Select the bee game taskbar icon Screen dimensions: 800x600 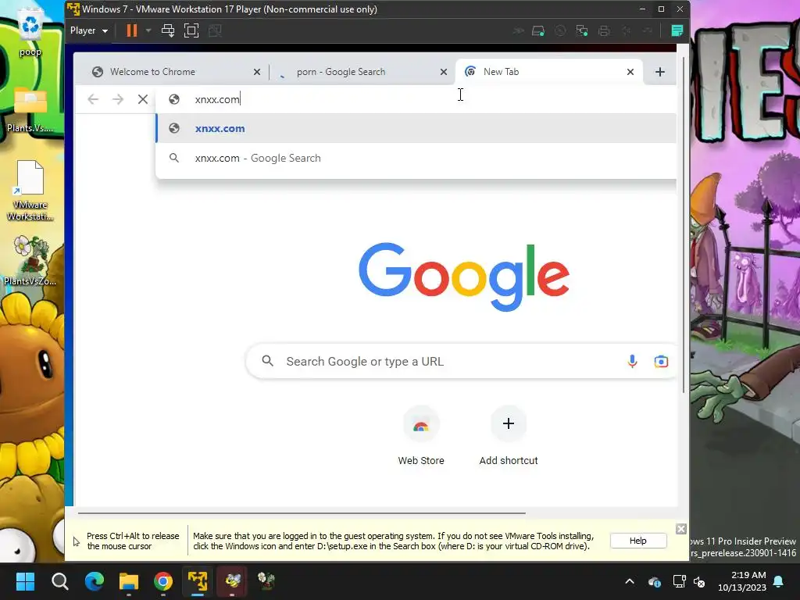232,581
